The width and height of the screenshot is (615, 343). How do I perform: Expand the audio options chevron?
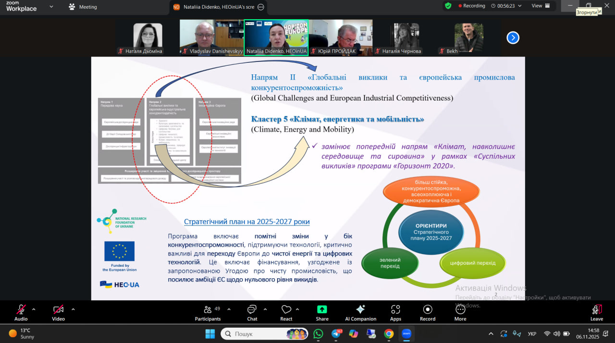(34, 309)
